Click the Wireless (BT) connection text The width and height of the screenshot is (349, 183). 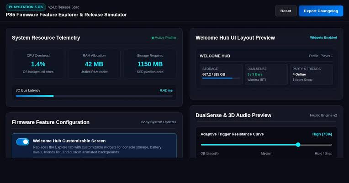257,79
